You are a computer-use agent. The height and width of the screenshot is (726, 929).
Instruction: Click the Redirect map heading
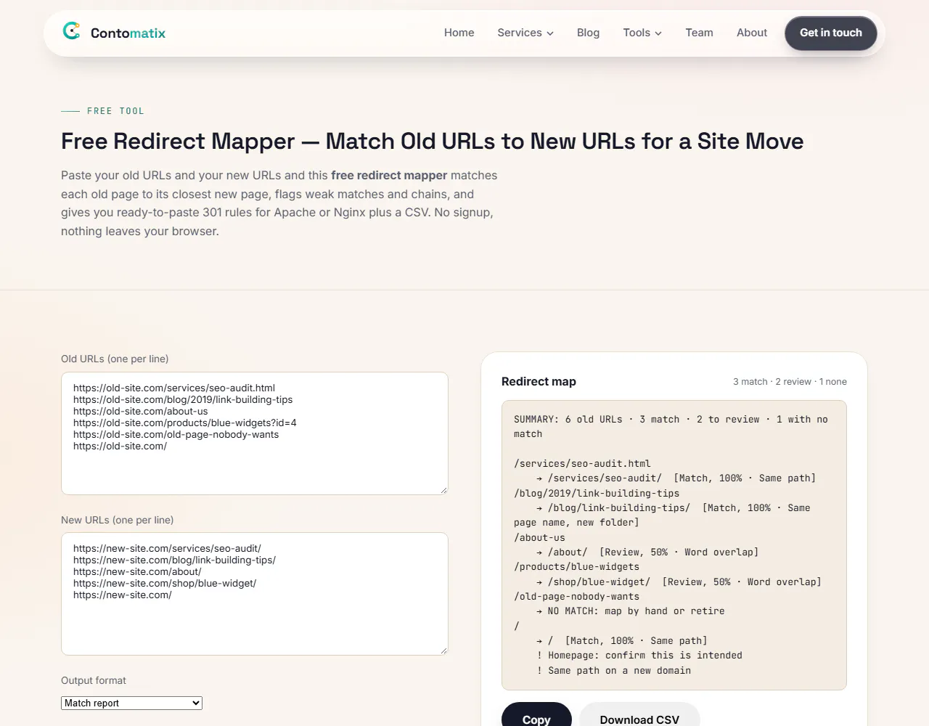point(539,382)
